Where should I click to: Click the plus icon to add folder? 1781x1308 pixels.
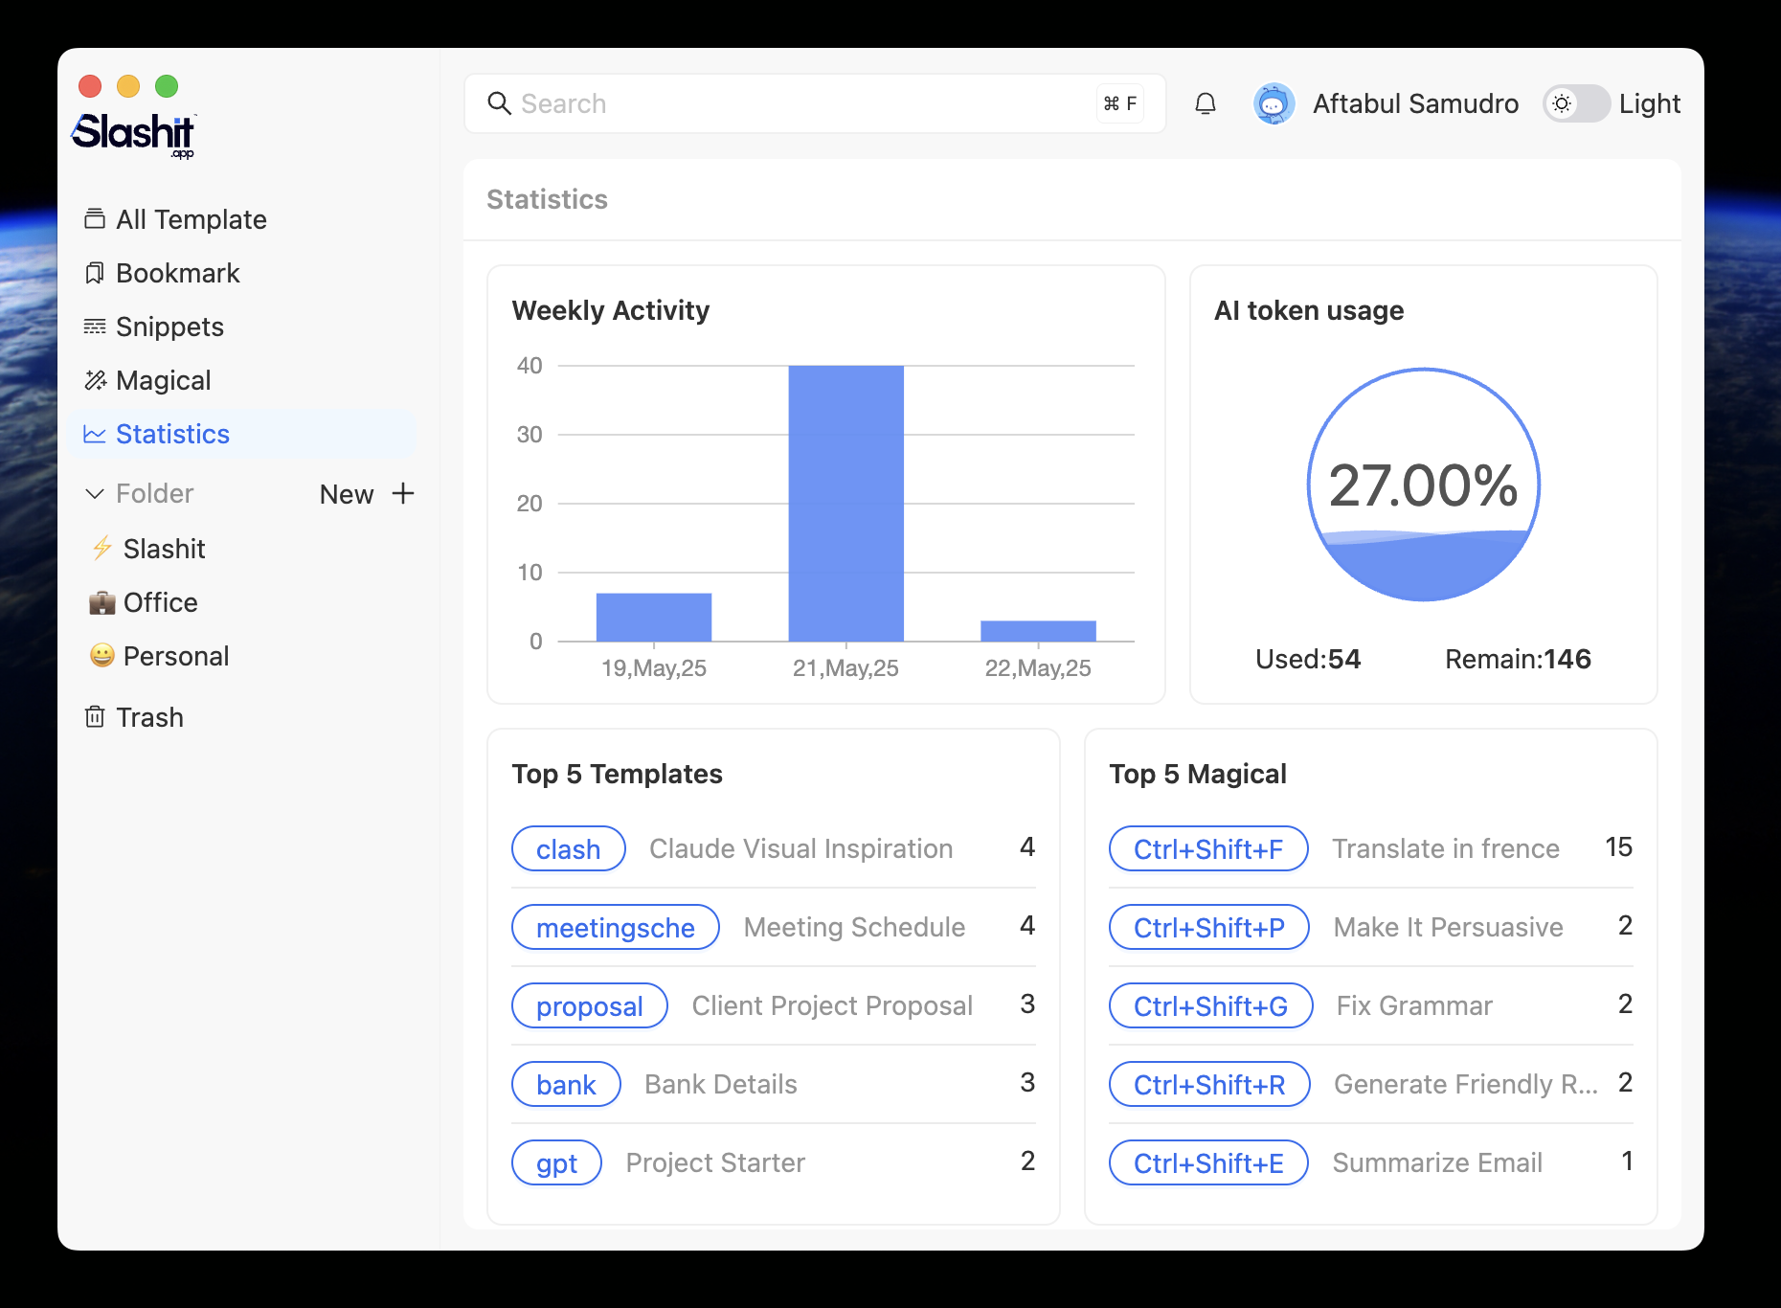click(x=403, y=493)
